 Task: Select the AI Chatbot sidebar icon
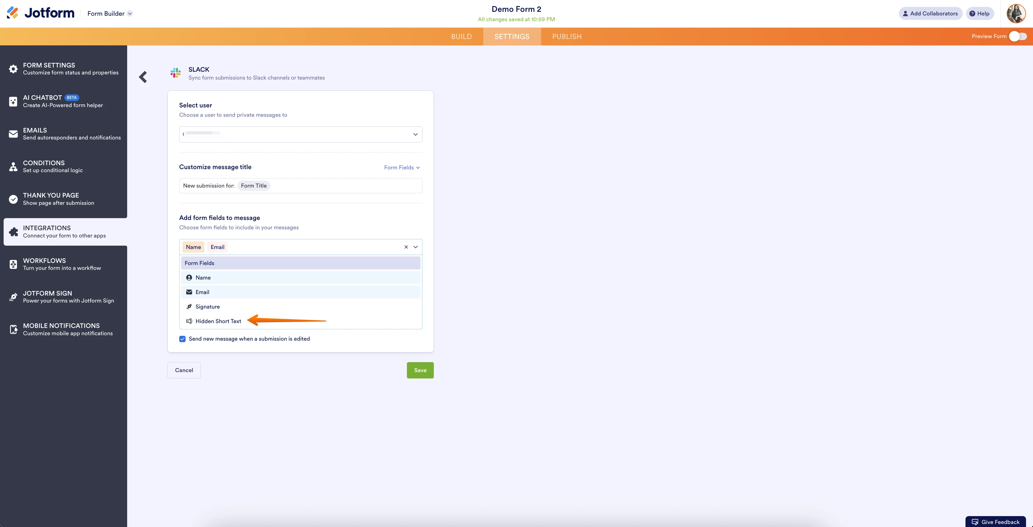click(13, 101)
